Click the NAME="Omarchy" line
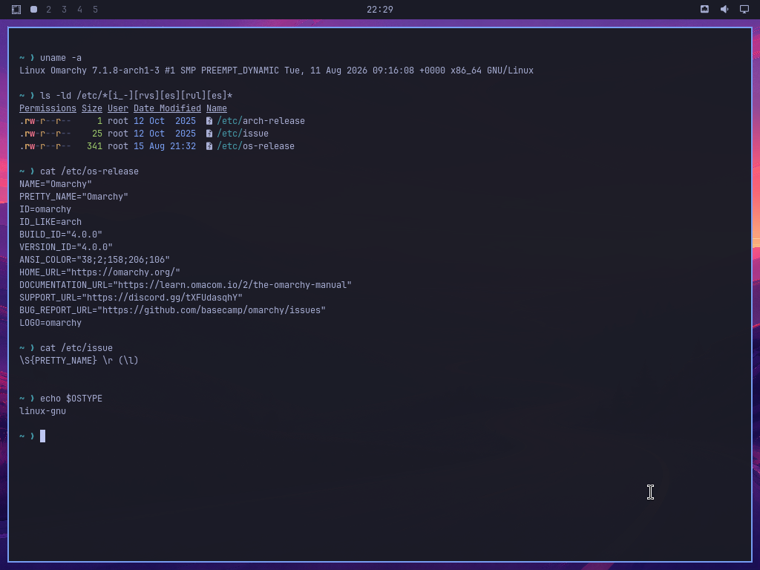The width and height of the screenshot is (760, 570). click(55, 184)
